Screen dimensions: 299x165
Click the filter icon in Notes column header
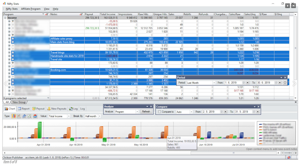[x=81, y=14]
